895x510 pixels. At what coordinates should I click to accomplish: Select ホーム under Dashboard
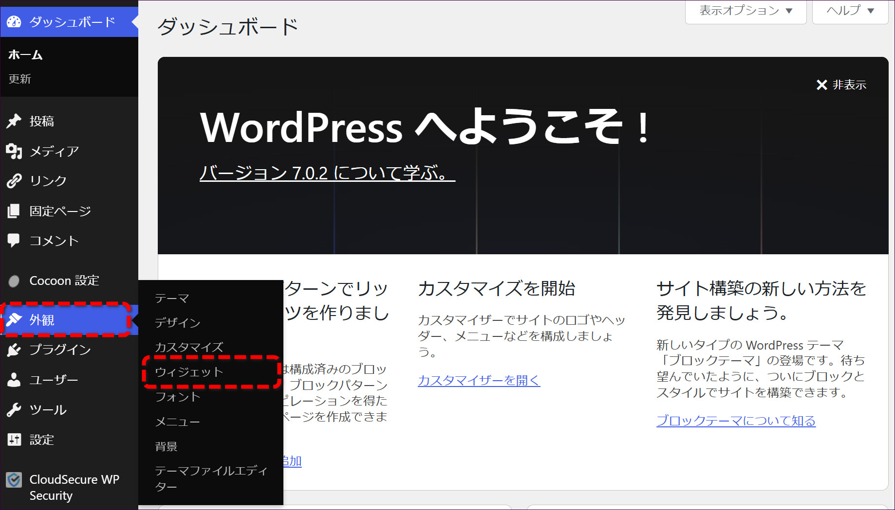(x=25, y=55)
